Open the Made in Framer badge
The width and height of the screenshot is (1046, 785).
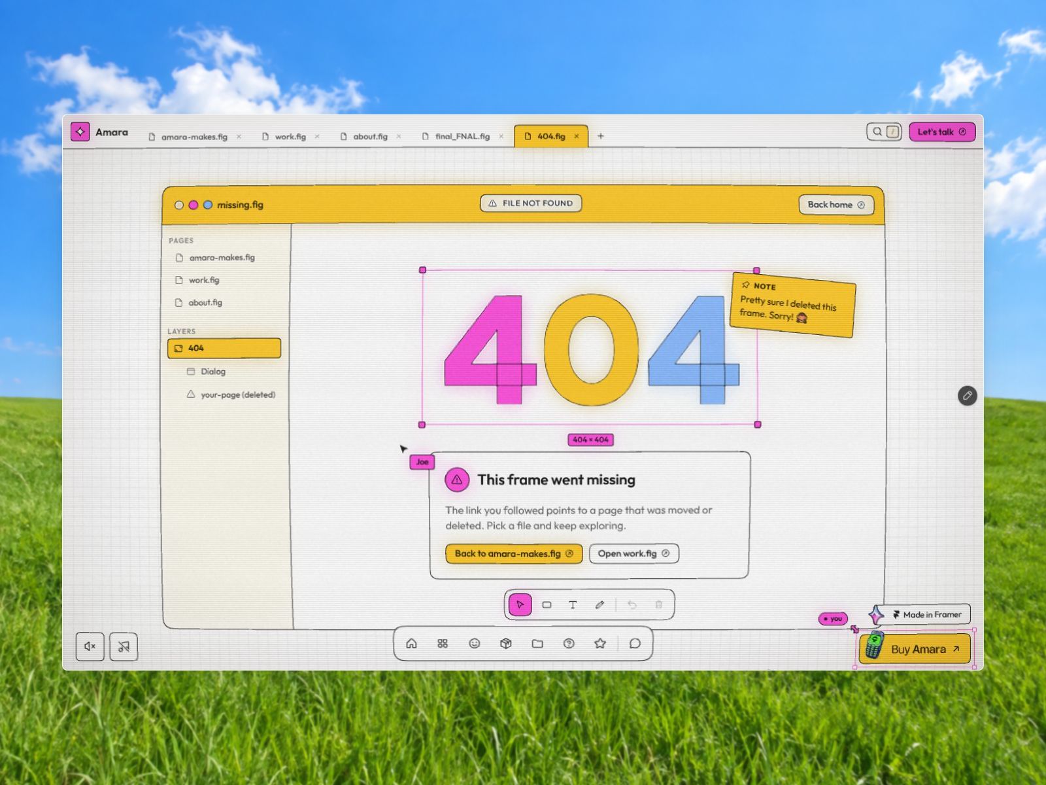927,614
